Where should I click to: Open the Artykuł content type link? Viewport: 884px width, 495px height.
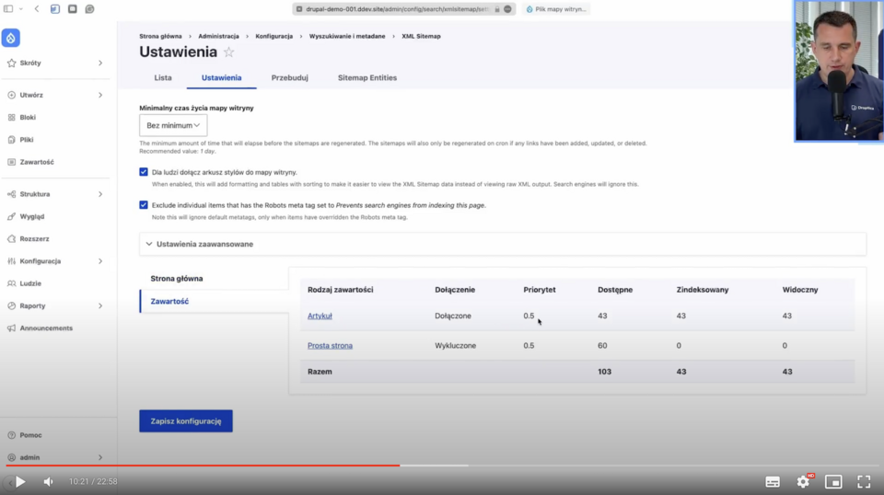pos(320,316)
